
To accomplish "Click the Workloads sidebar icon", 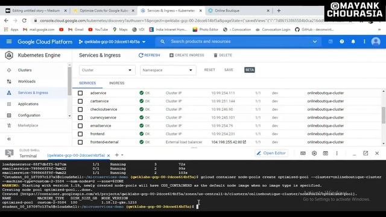I will point(9,81).
